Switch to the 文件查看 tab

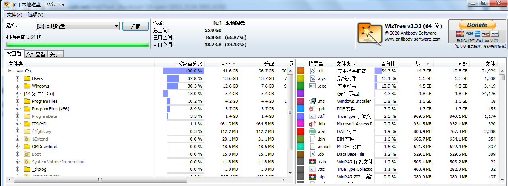(35, 54)
